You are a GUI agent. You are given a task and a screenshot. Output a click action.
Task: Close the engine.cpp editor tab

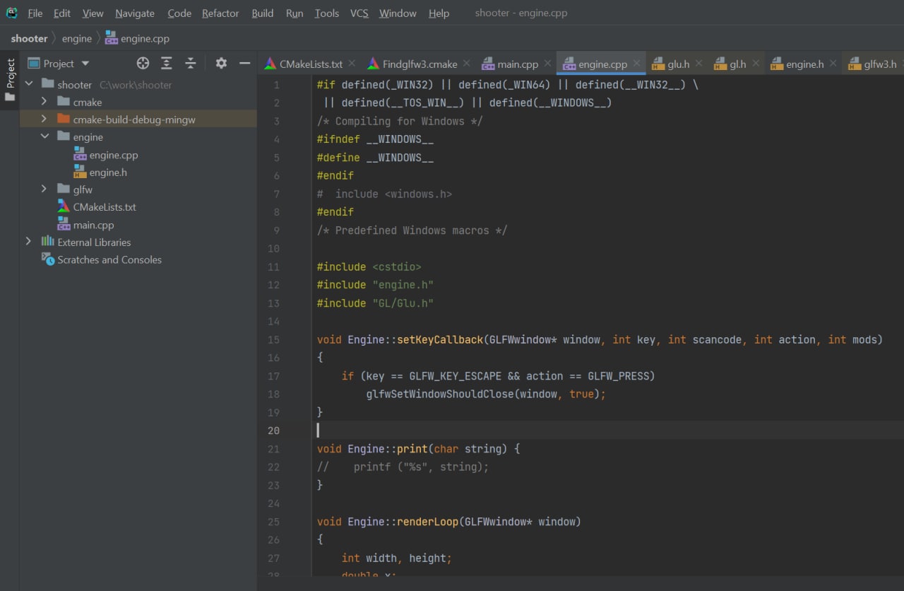636,64
